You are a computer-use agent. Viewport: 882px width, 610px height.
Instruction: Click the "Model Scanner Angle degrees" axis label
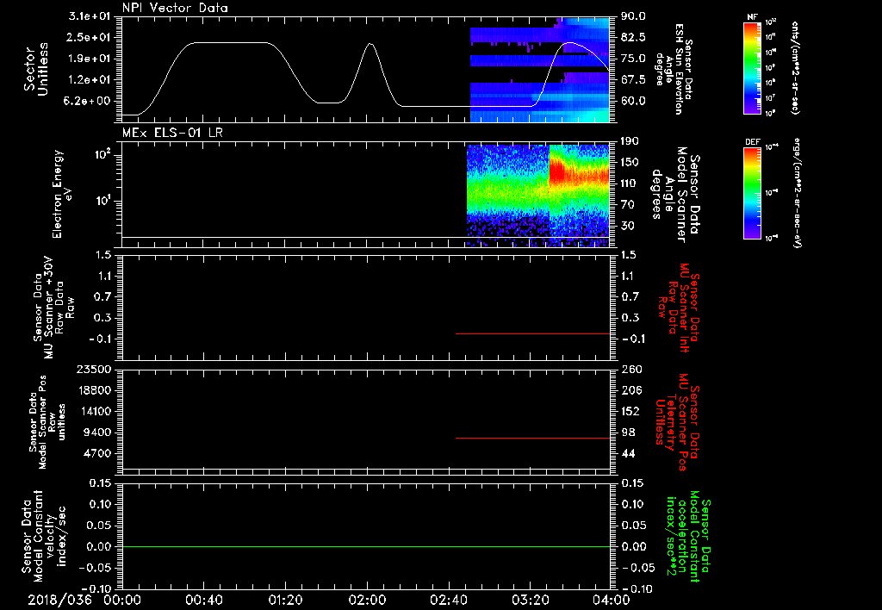pyautogui.click(x=674, y=194)
